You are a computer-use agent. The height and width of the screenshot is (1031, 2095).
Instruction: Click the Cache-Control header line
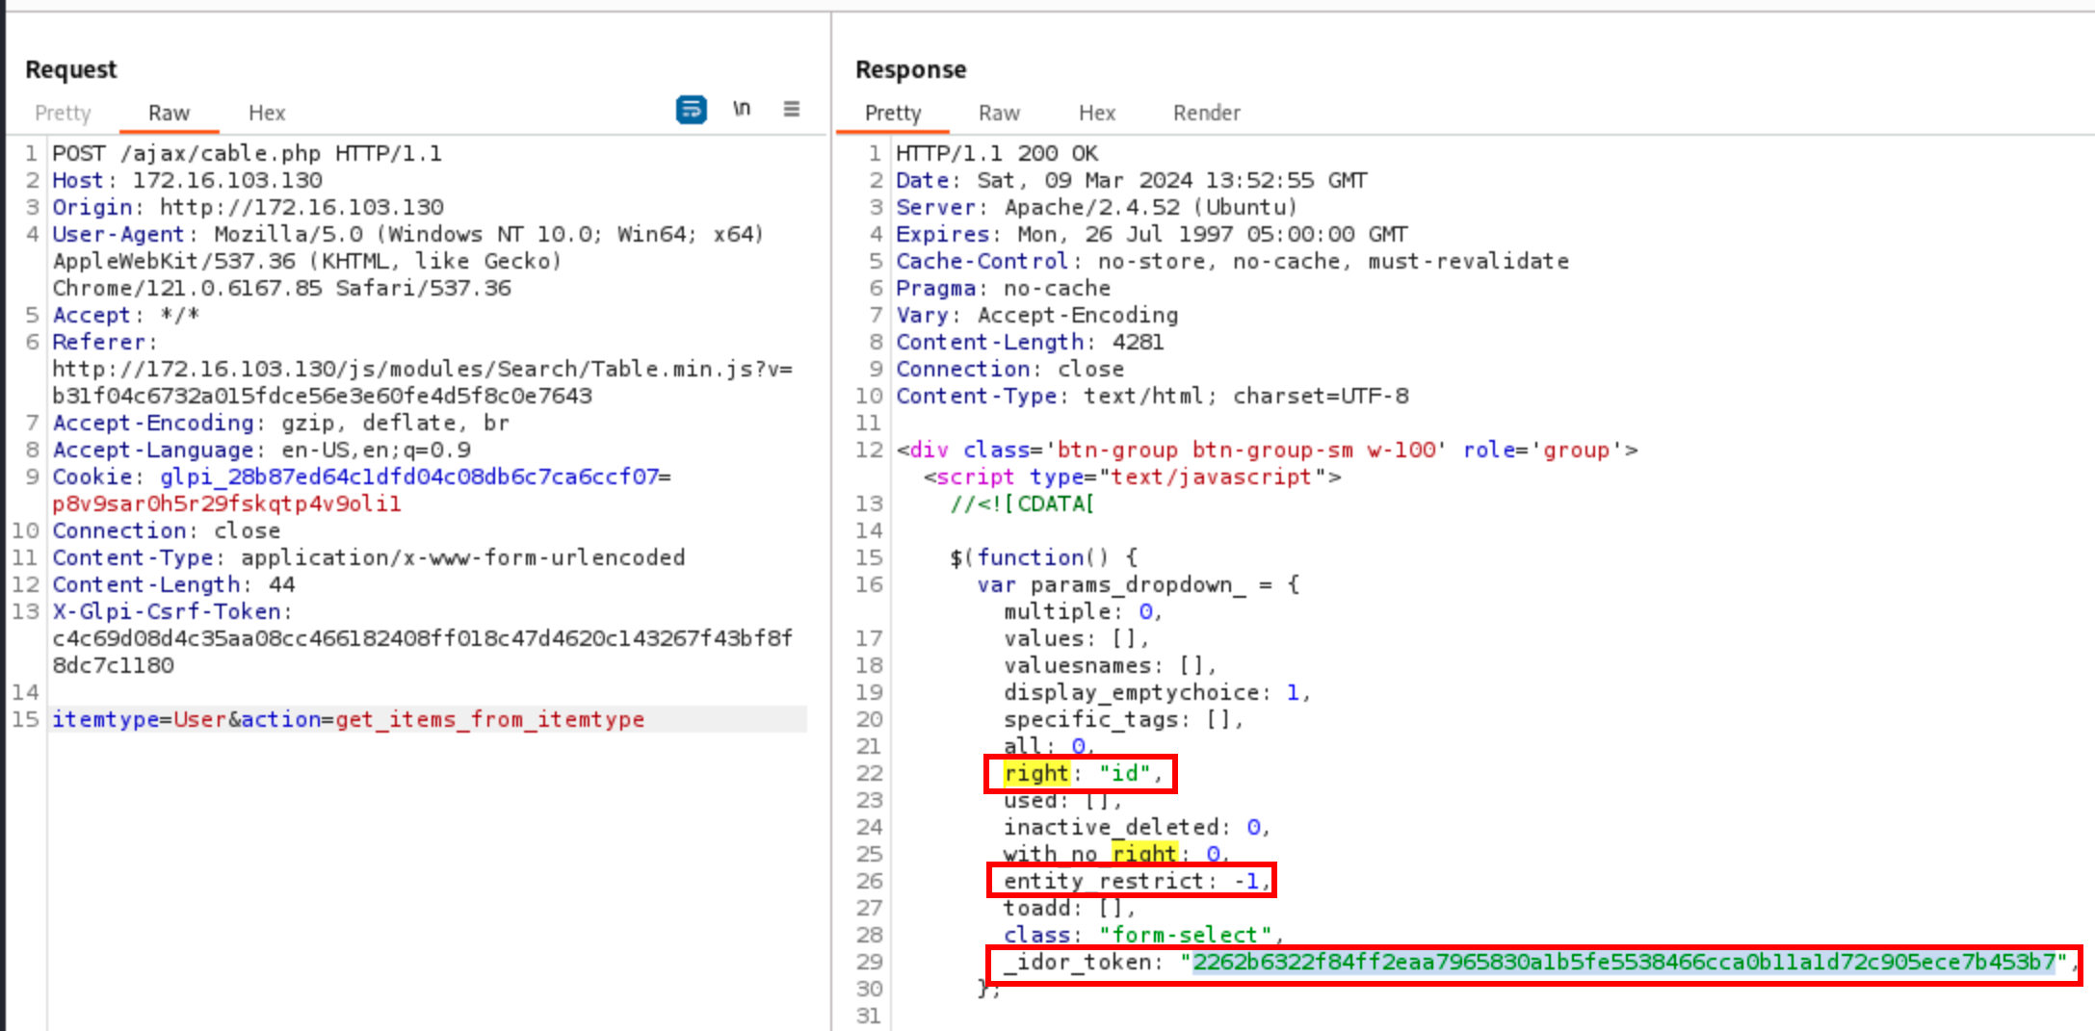pos(1232,261)
